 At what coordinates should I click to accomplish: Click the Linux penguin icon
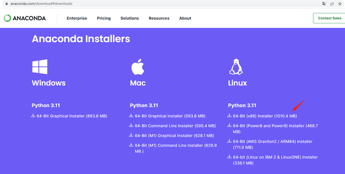tap(236, 67)
